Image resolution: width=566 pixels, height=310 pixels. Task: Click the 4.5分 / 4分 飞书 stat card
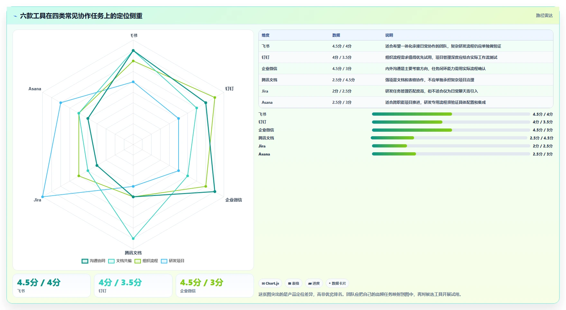[51, 286]
